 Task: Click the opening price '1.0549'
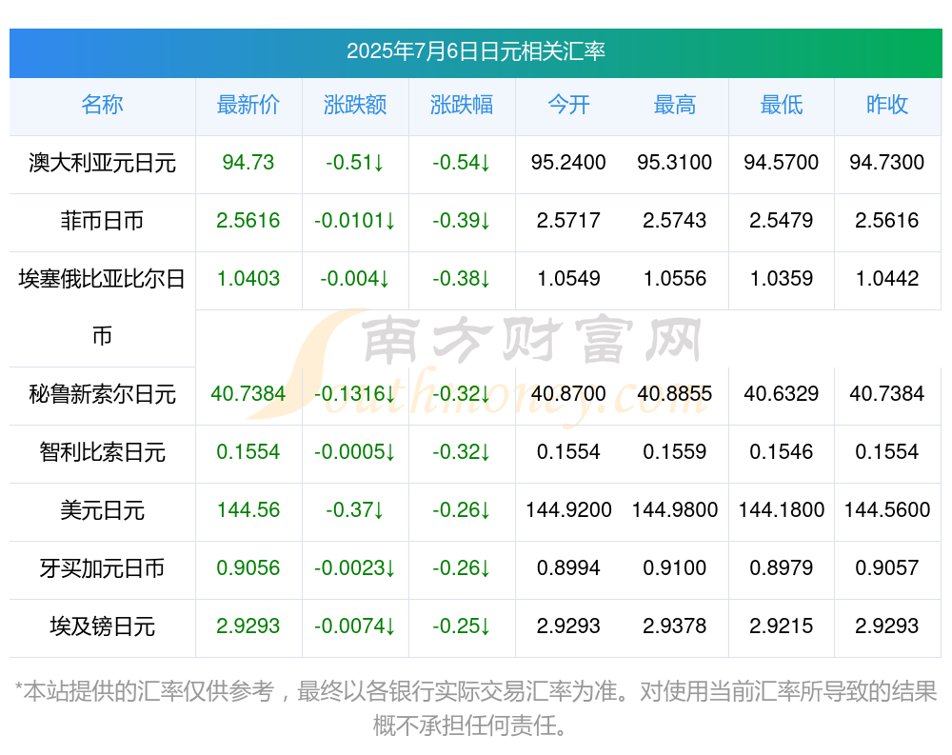[568, 279]
